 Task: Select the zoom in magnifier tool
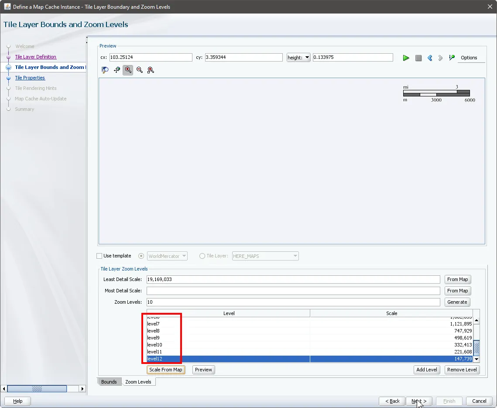point(128,70)
